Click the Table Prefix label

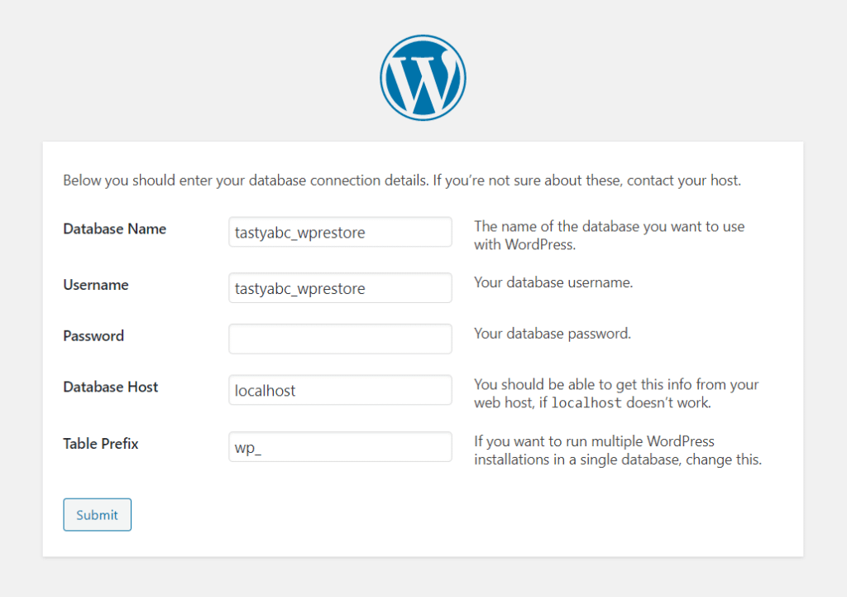(100, 444)
